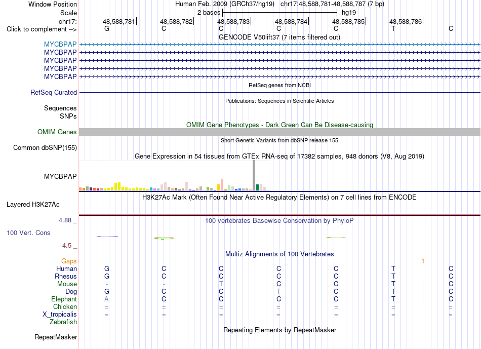481x349 pixels.
Task: Click the RepeatMasker track label
Action: point(56,337)
